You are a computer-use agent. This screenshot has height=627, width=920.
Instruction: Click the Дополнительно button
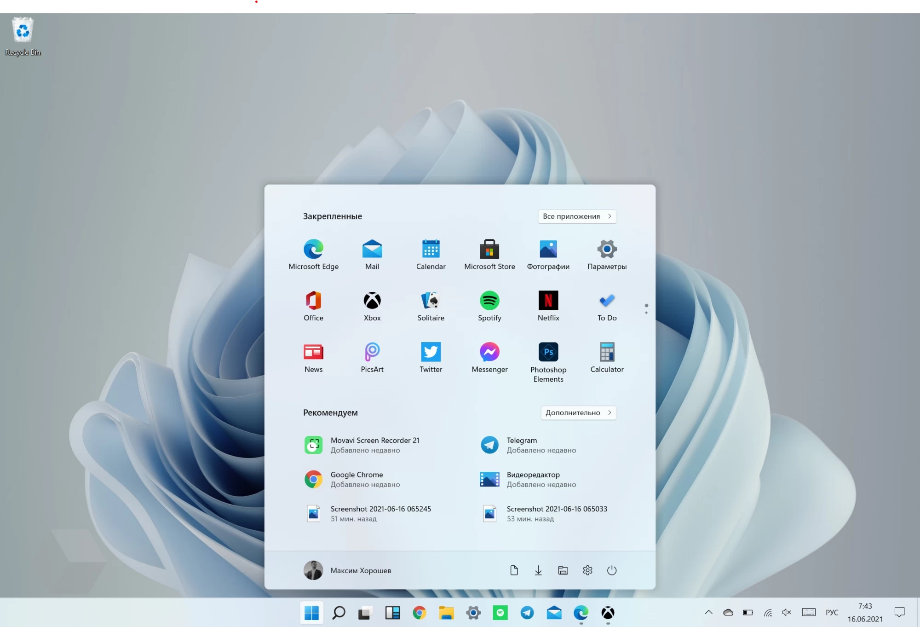click(578, 412)
